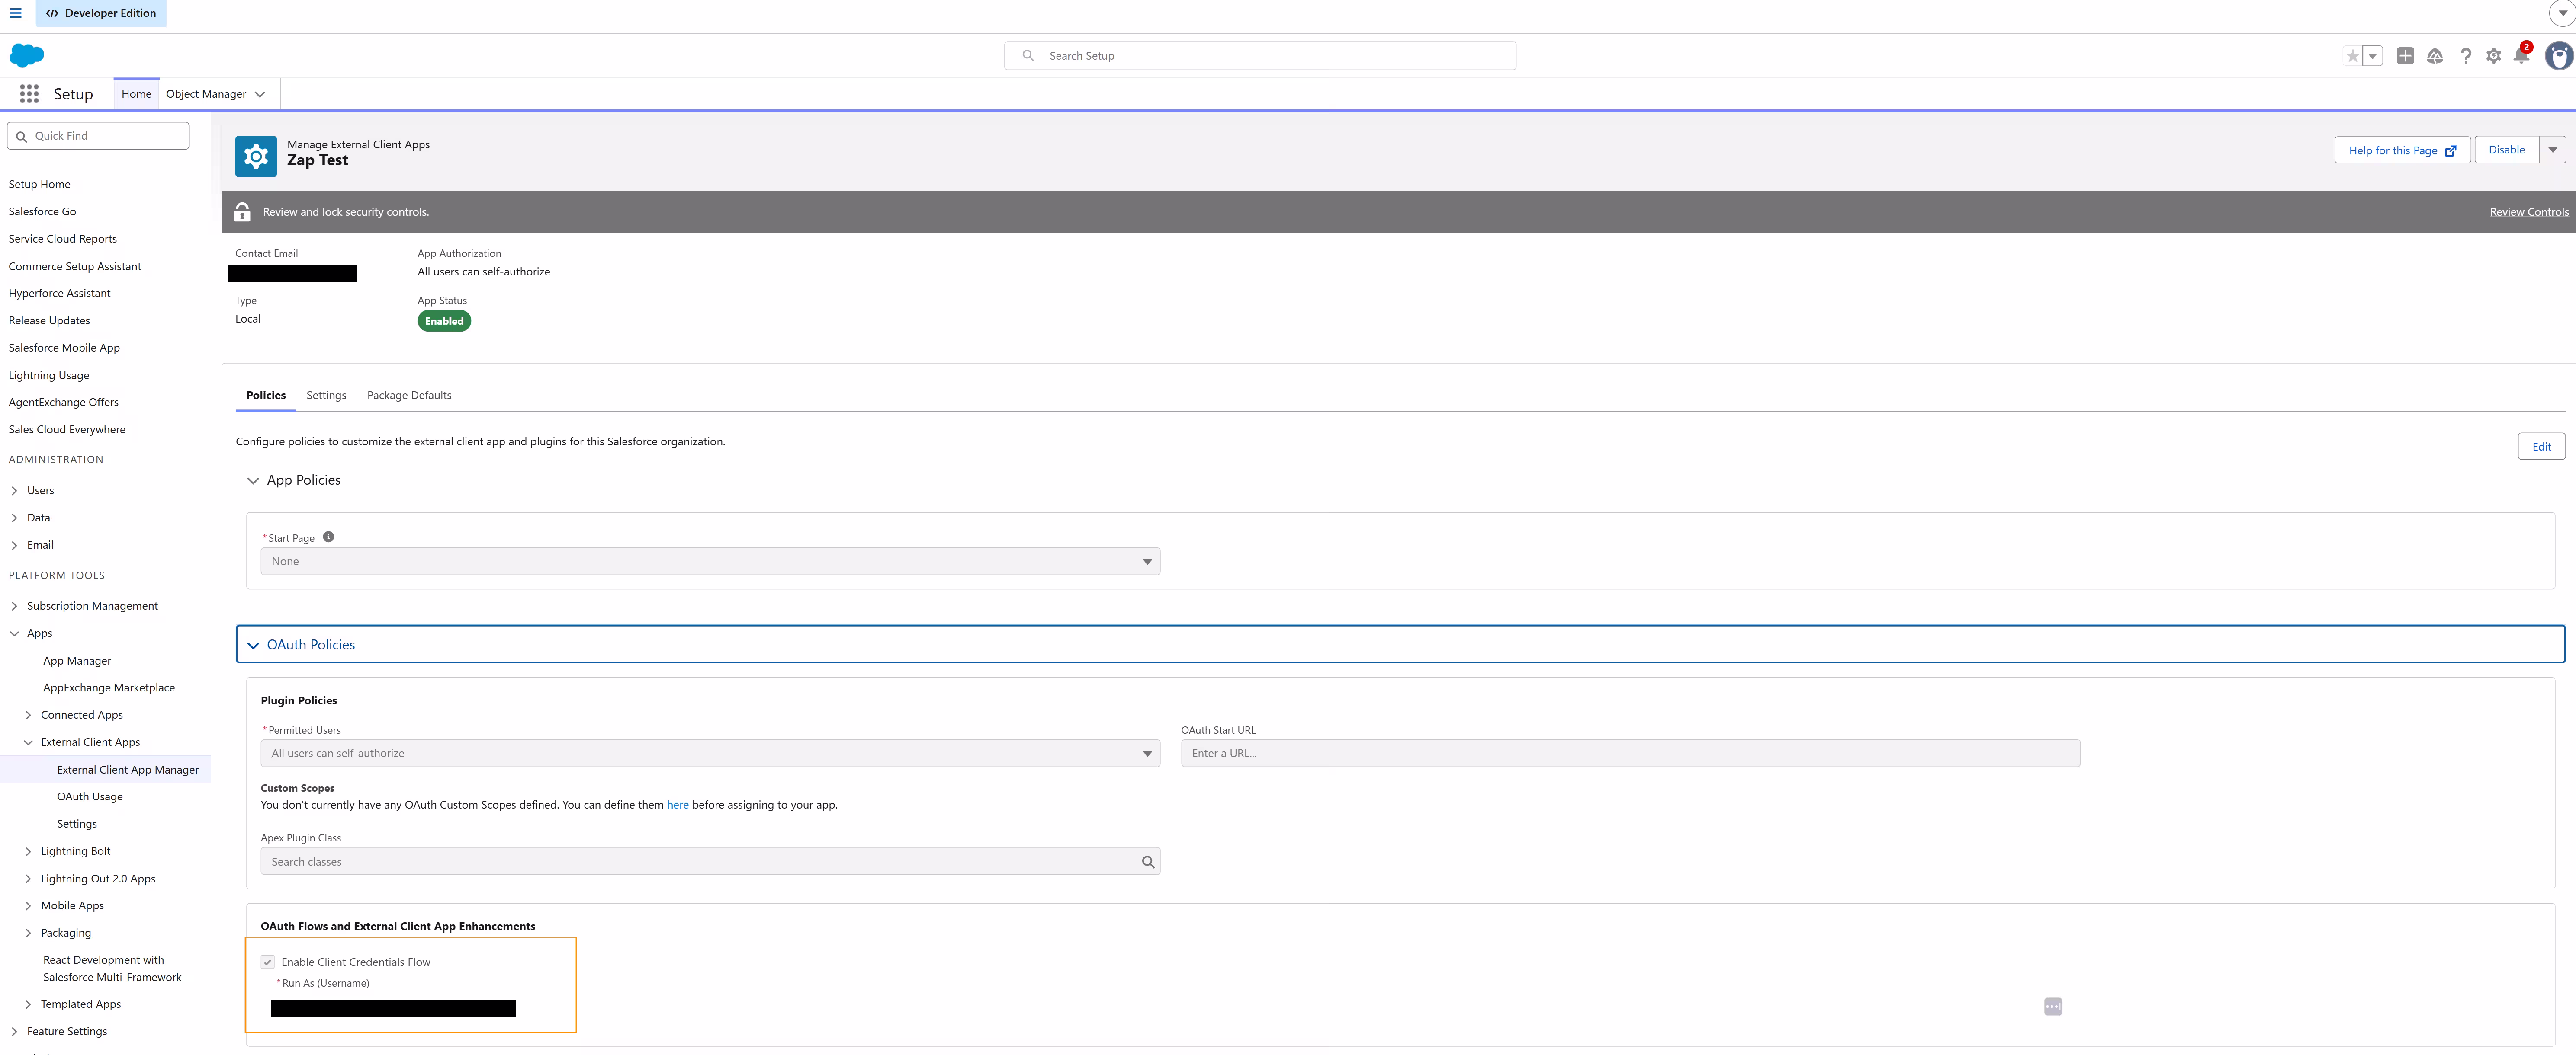Open Settings under External Client Apps
The width and height of the screenshot is (2576, 1055).
tap(77, 824)
